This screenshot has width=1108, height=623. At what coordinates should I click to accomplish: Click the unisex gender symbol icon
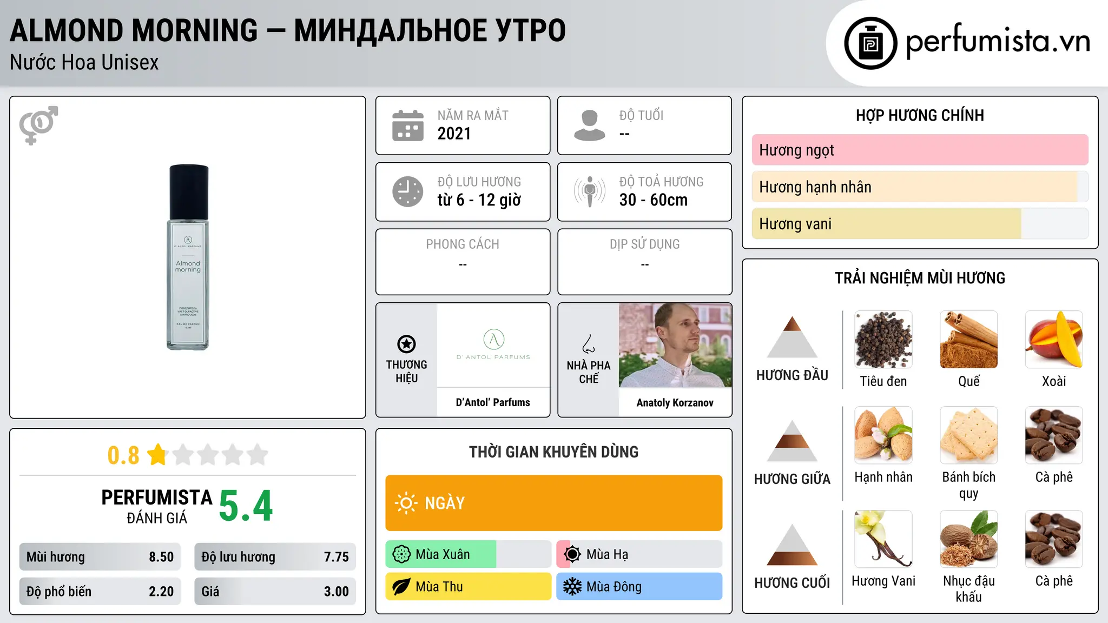[38, 125]
